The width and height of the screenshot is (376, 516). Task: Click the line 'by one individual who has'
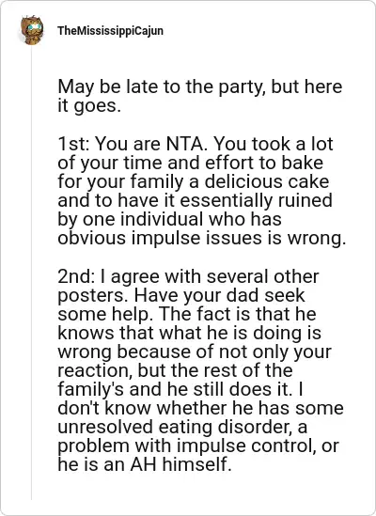(x=169, y=219)
